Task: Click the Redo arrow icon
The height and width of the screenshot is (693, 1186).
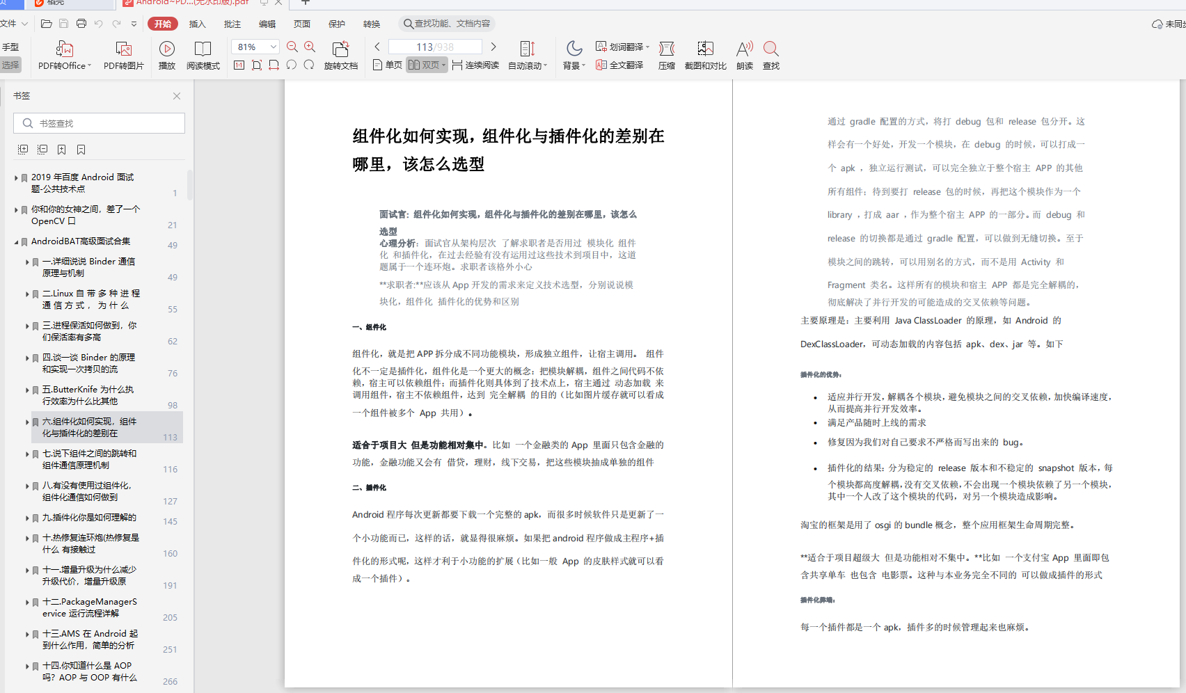Action: click(116, 24)
